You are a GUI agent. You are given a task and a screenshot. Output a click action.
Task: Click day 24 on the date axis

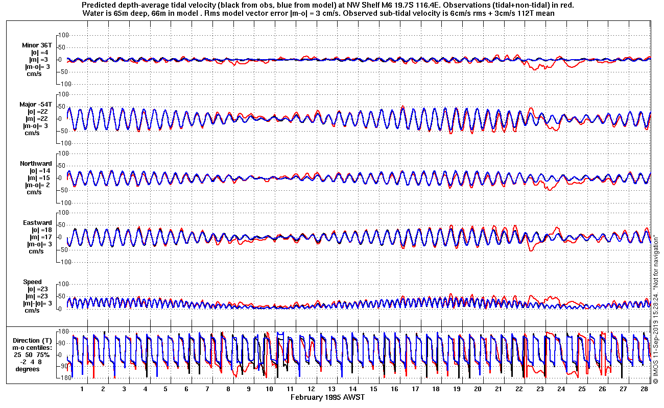[561, 389]
